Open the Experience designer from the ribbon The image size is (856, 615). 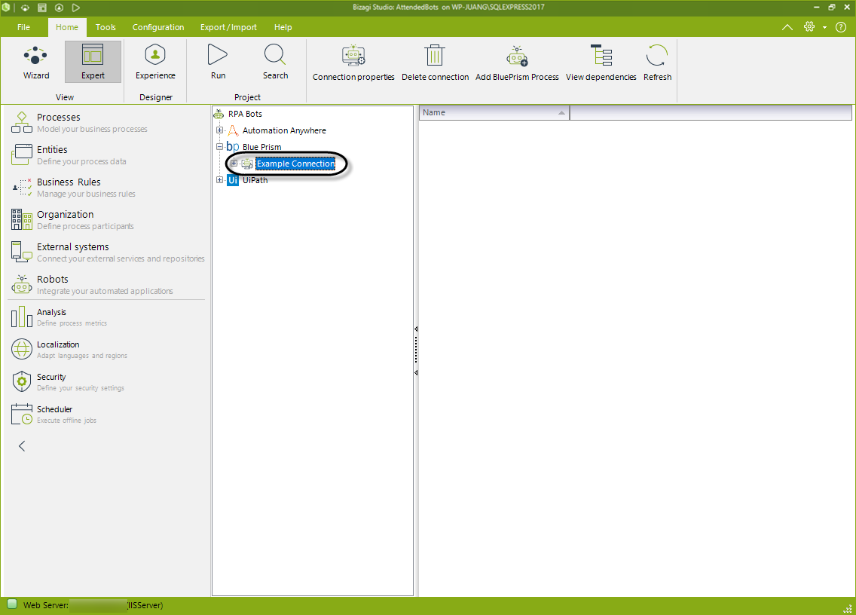[x=155, y=63]
